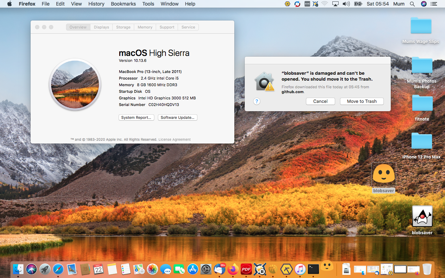
Task: Open red PDF app in Dock
Action: tap(246, 269)
